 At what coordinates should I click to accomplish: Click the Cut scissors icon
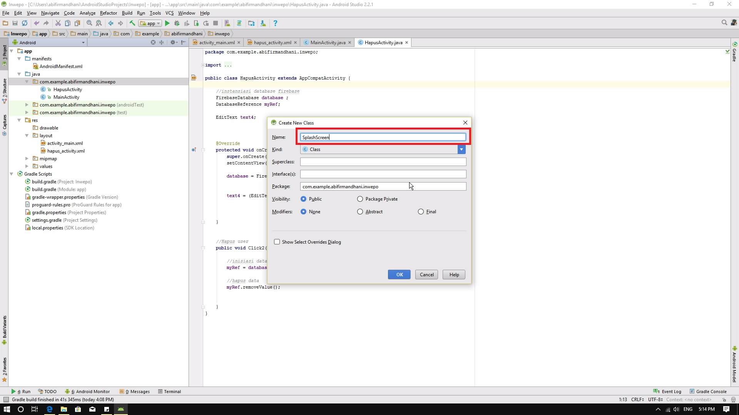(58, 23)
